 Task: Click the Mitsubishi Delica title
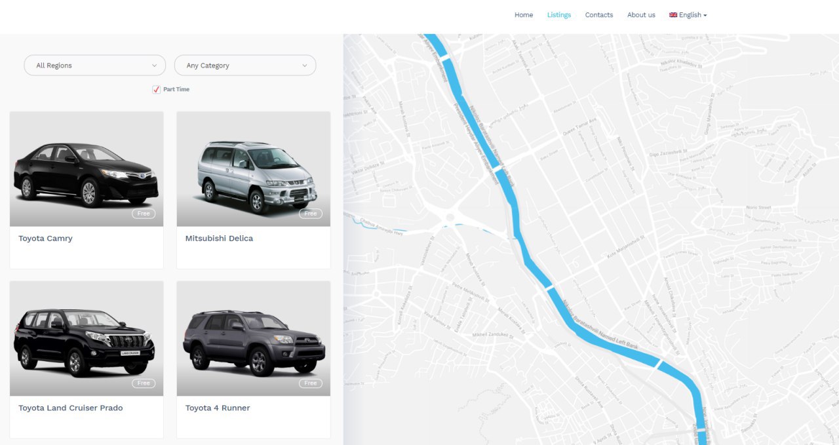point(219,239)
